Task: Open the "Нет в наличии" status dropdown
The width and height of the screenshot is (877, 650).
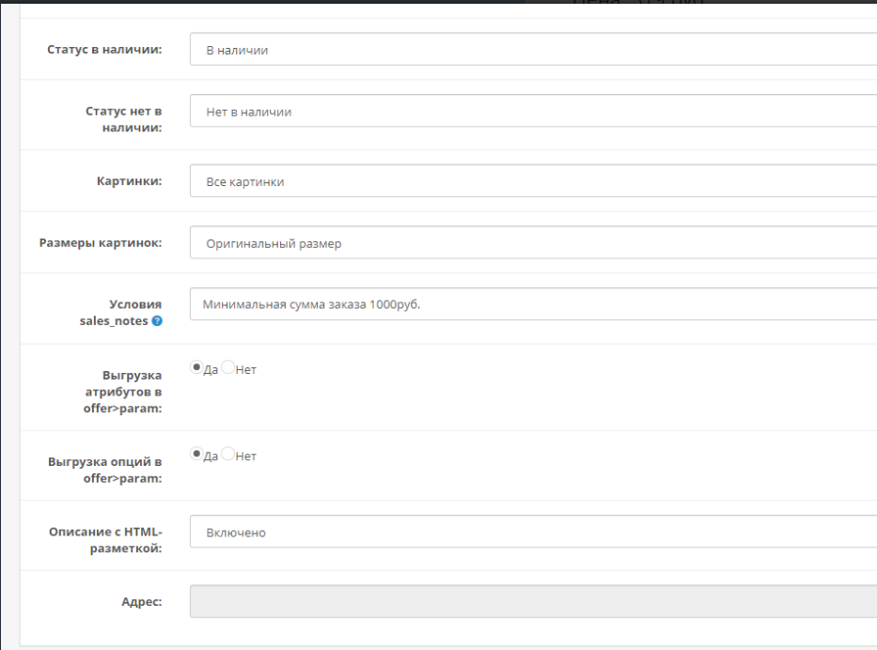Action: [x=532, y=111]
